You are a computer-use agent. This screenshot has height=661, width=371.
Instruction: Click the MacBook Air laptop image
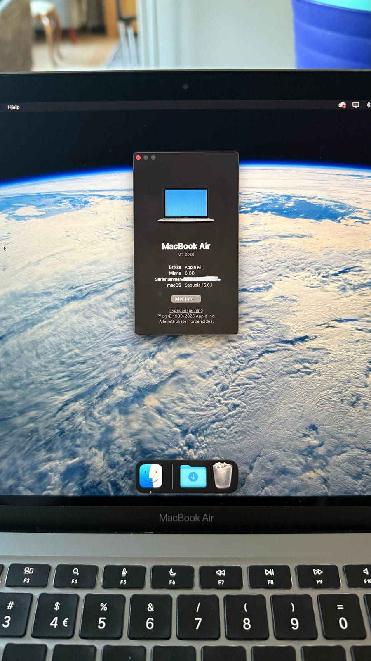click(186, 205)
